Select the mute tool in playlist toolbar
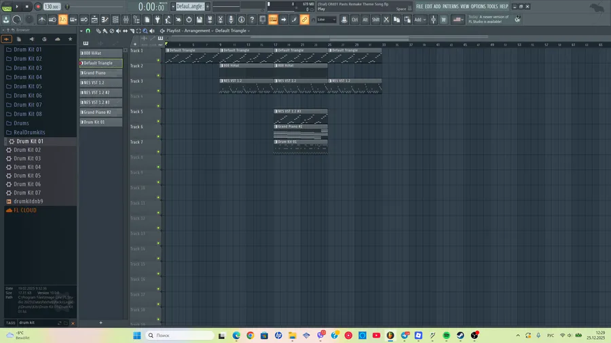 (x=118, y=31)
